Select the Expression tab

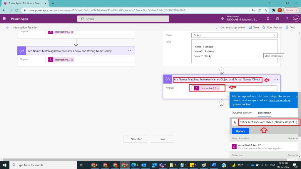click(x=264, y=113)
